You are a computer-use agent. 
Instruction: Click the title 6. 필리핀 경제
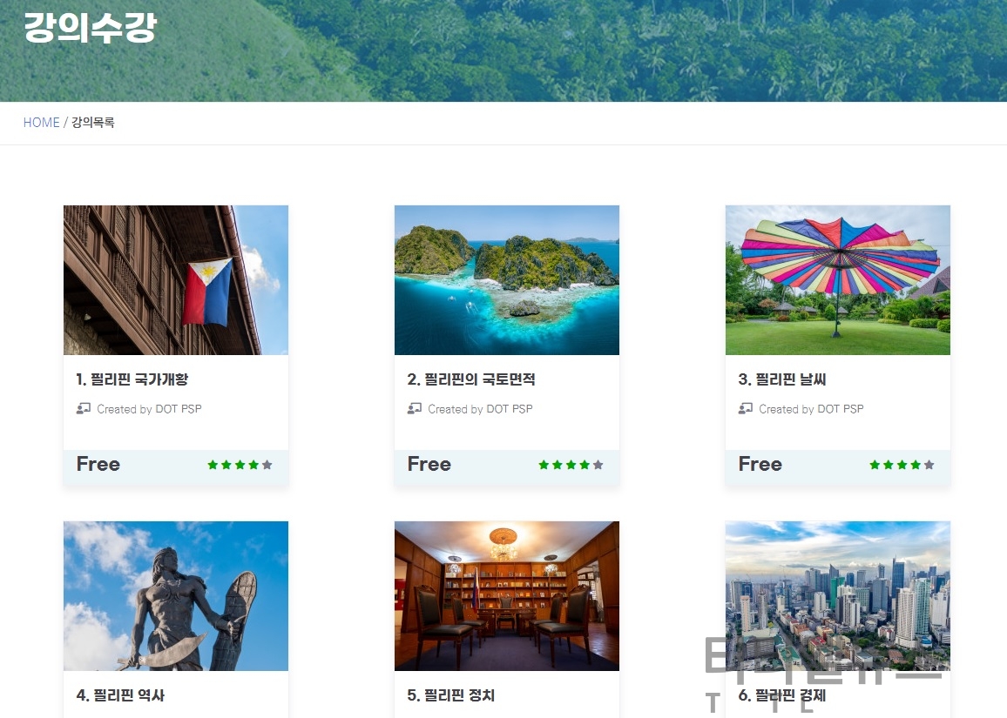(782, 695)
